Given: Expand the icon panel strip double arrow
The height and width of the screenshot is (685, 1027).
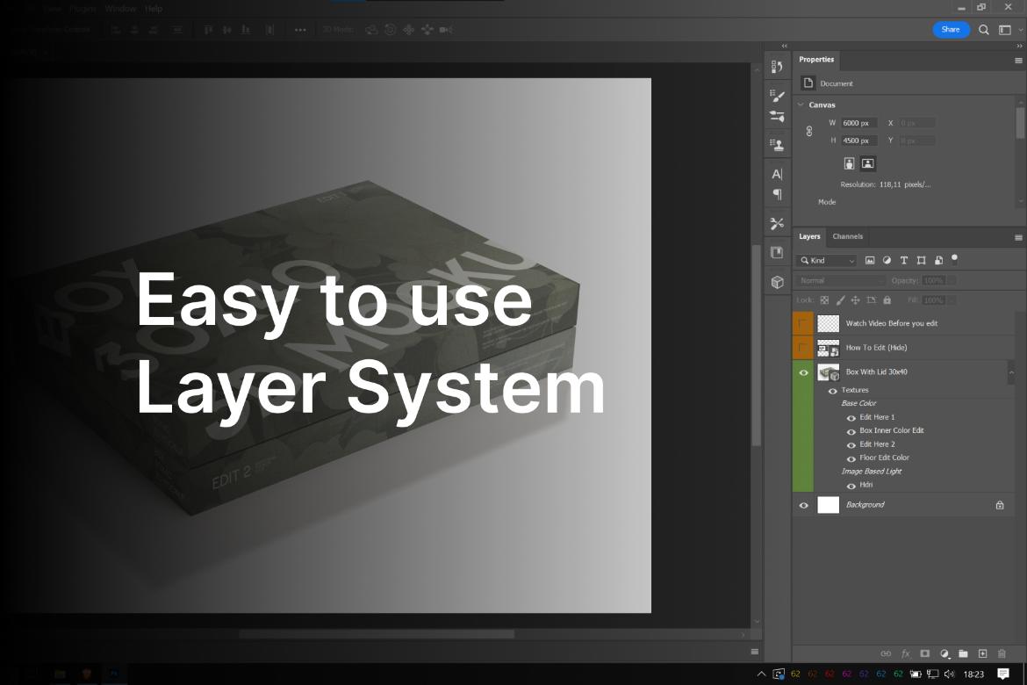Looking at the screenshot, I should coord(784,46).
